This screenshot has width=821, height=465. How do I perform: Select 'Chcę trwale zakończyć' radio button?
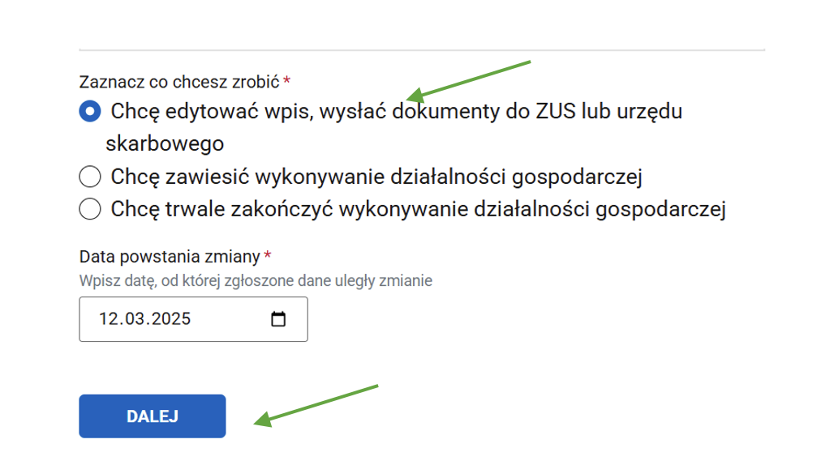90,209
